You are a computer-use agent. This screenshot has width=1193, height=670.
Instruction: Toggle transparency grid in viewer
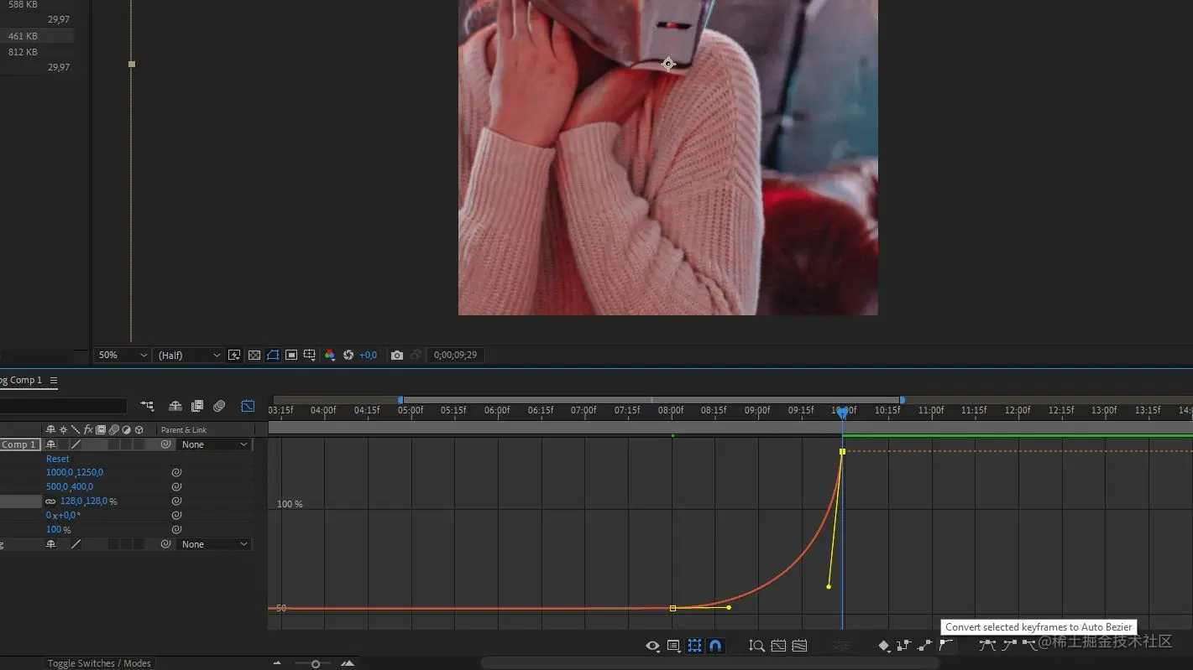[254, 356]
